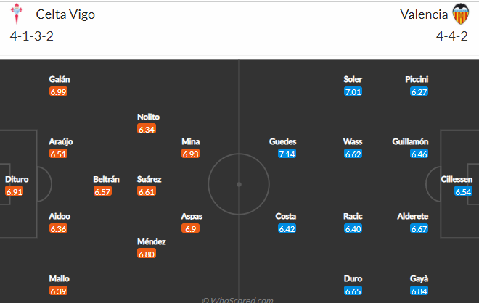Click the Valencia club crest icon
The height and width of the screenshot is (303, 479).
[460, 14]
